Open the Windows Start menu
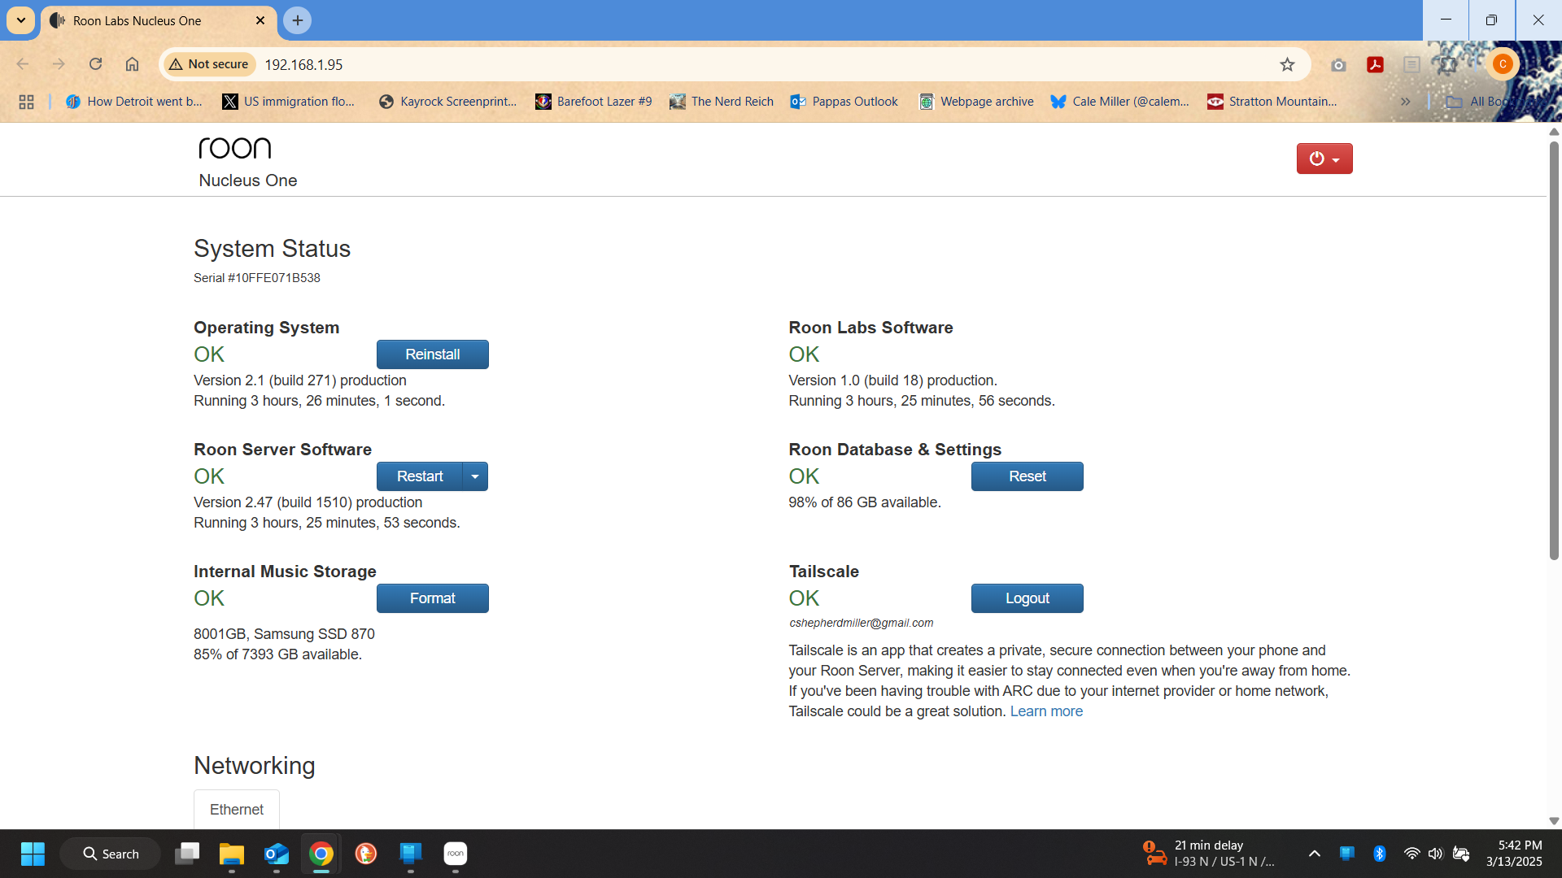1562x878 pixels. click(x=33, y=854)
